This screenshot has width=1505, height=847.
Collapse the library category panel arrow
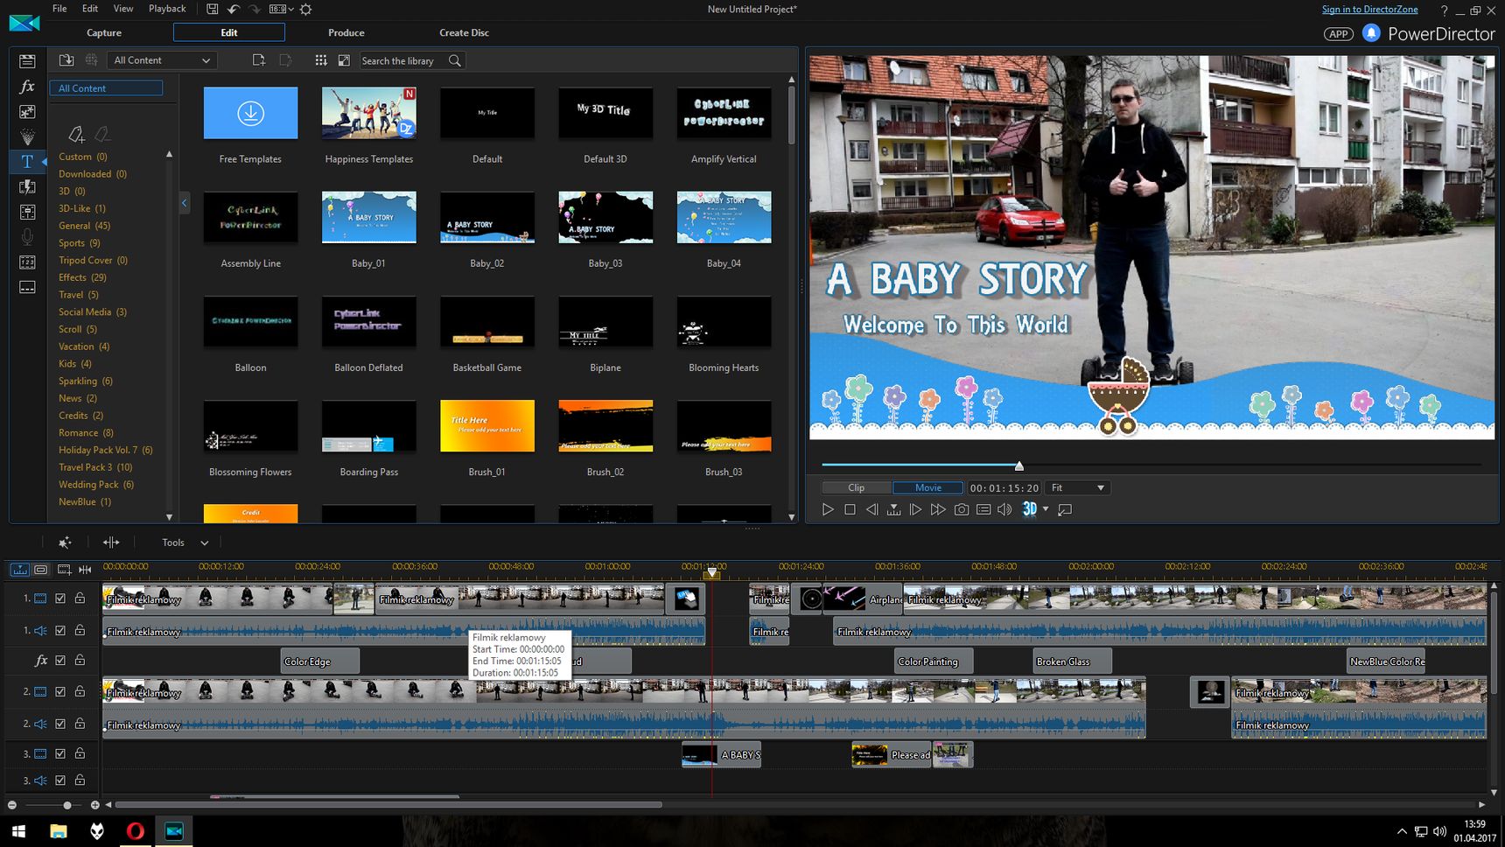point(184,203)
